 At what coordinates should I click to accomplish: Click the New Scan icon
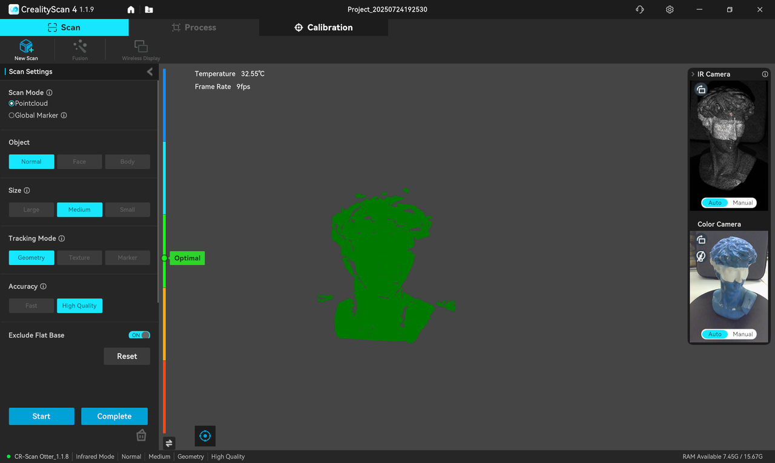[26, 48]
